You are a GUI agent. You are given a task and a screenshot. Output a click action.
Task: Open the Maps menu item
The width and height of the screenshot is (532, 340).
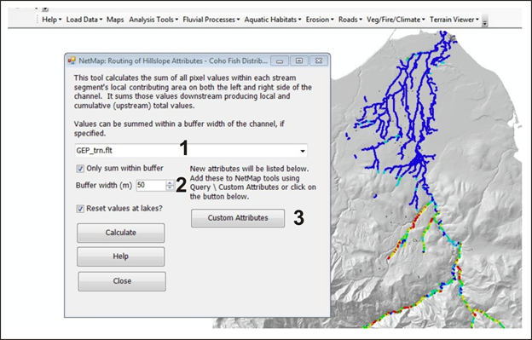click(x=115, y=20)
